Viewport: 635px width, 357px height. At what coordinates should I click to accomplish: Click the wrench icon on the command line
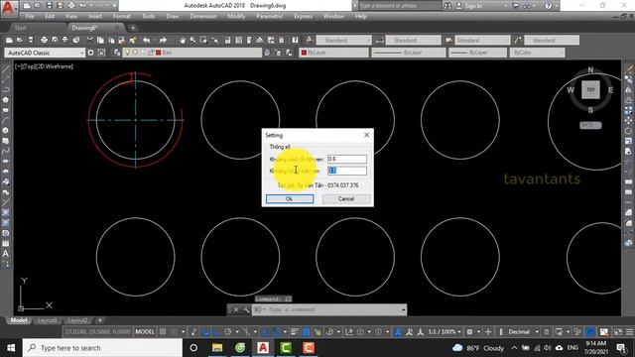(x=246, y=309)
